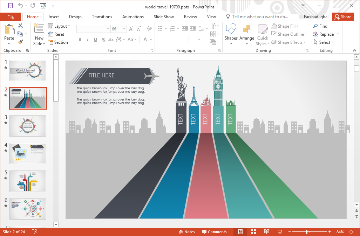360x236 pixels.
Task: Switch to Slide Sorter view
Action: [x=253, y=232]
